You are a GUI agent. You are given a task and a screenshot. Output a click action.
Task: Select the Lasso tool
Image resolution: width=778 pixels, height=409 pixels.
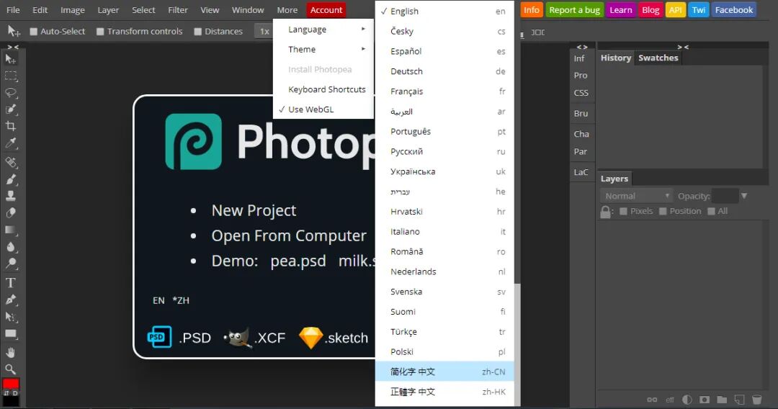tap(10, 93)
